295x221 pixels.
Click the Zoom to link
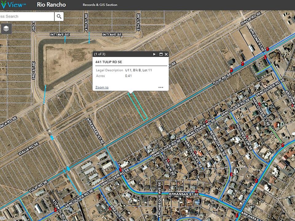click(x=102, y=87)
